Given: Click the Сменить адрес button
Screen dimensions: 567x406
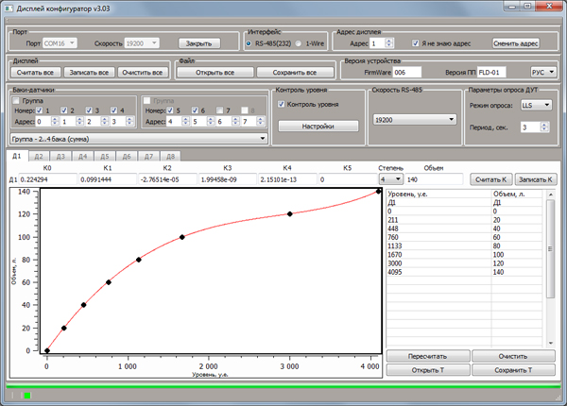Looking at the screenshot, I should (516, 43).
